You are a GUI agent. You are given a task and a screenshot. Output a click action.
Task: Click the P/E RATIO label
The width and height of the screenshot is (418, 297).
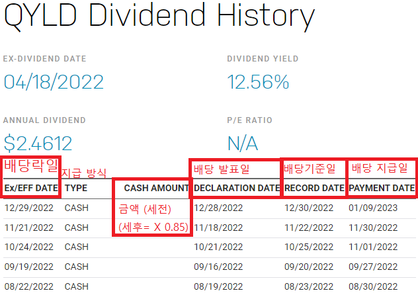click(x=249, y=120)
